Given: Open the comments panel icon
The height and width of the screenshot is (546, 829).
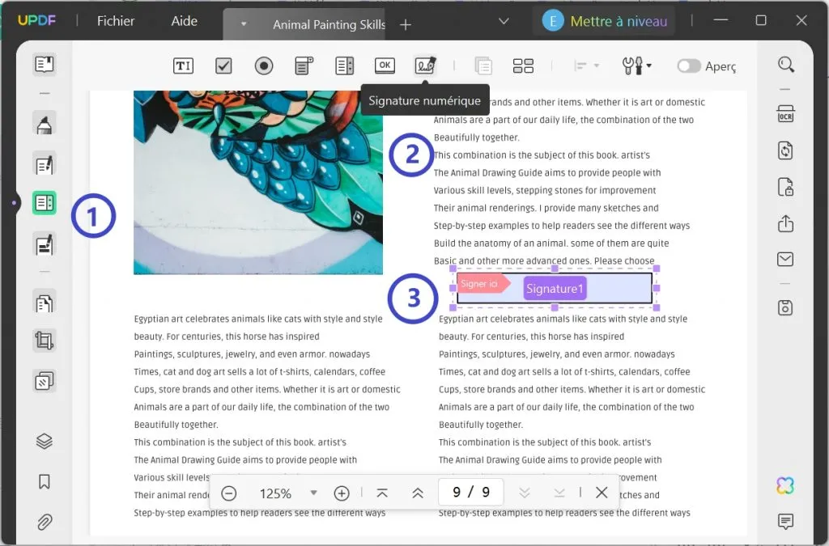Looking at the screenshot, I should click(785, 522).
